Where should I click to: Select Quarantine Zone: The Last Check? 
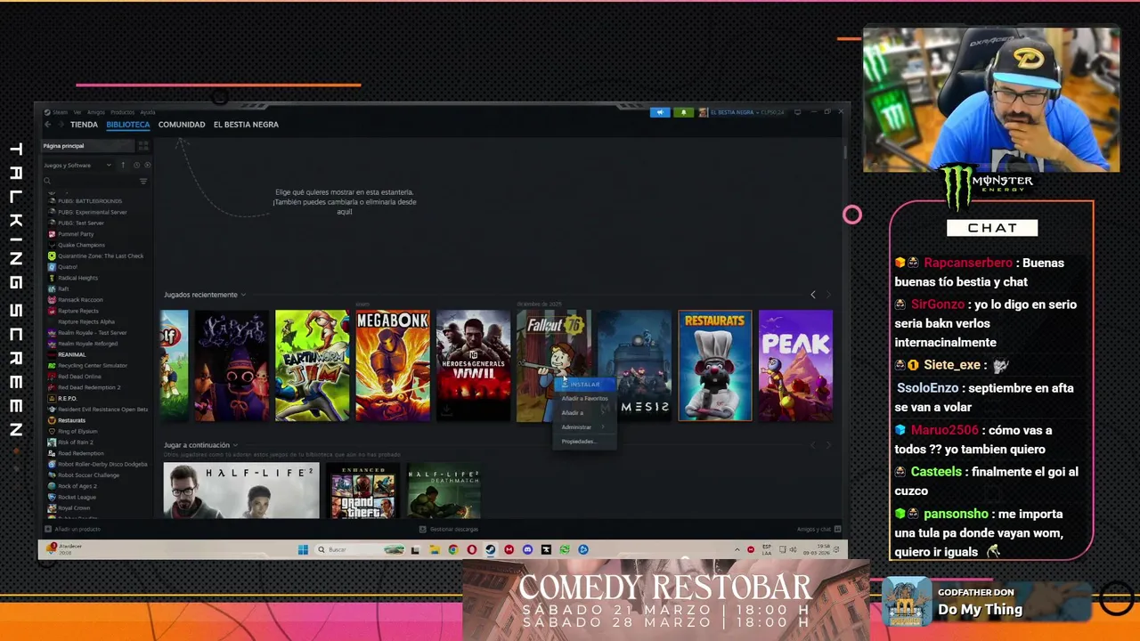(x=100, y=256)
